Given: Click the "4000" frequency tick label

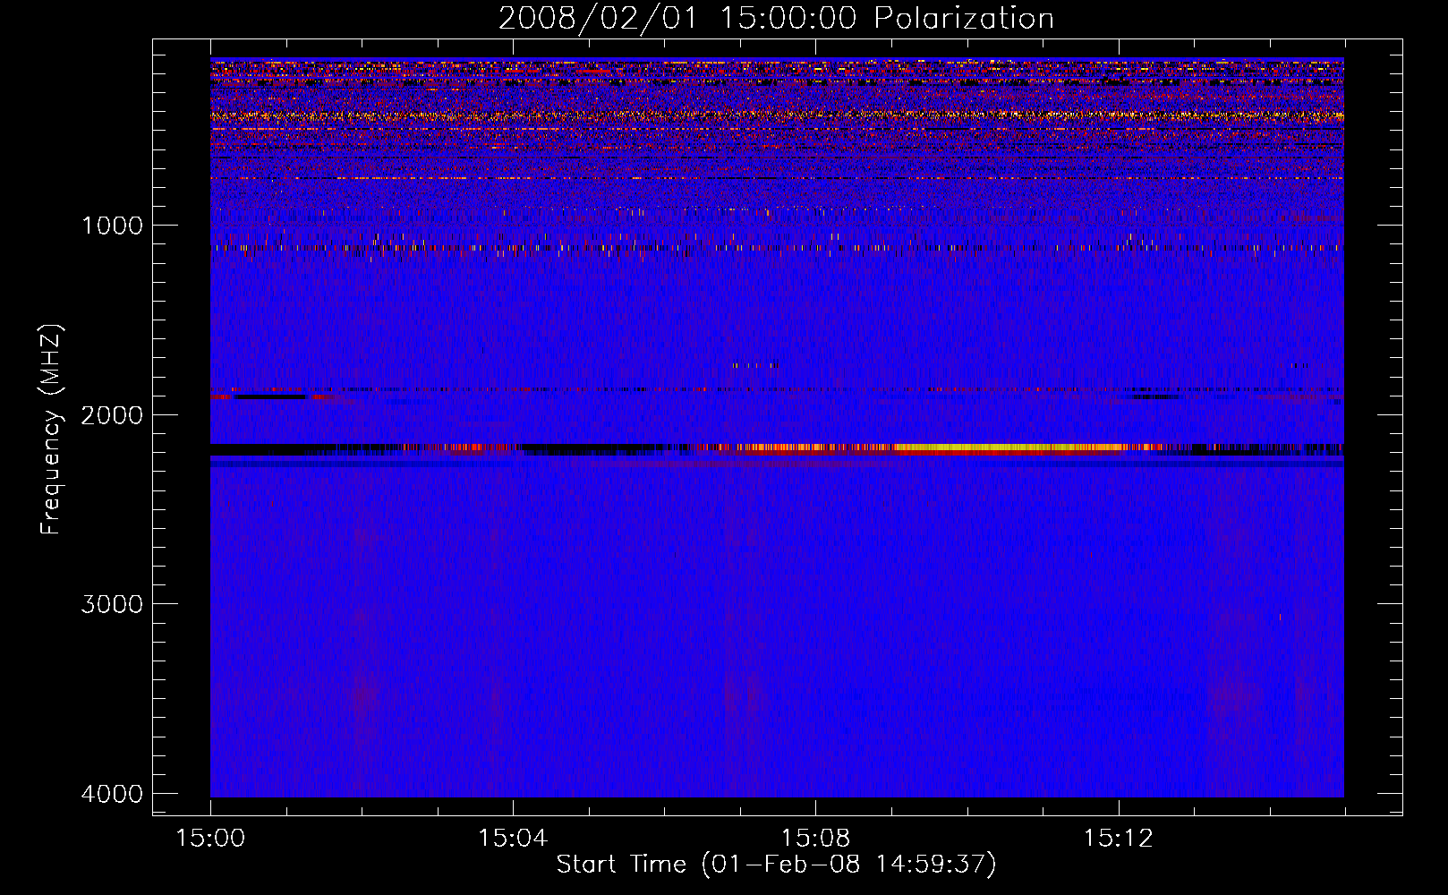Looking at the screenshot, I should click(x=113, y=794).
